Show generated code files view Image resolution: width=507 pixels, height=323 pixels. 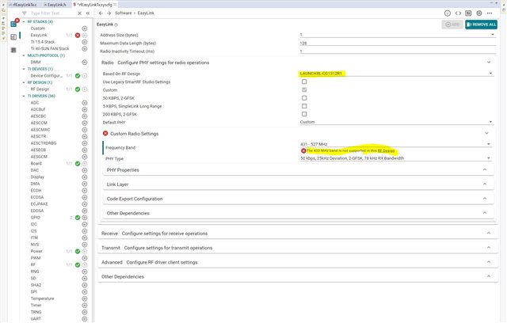(459, 13)
